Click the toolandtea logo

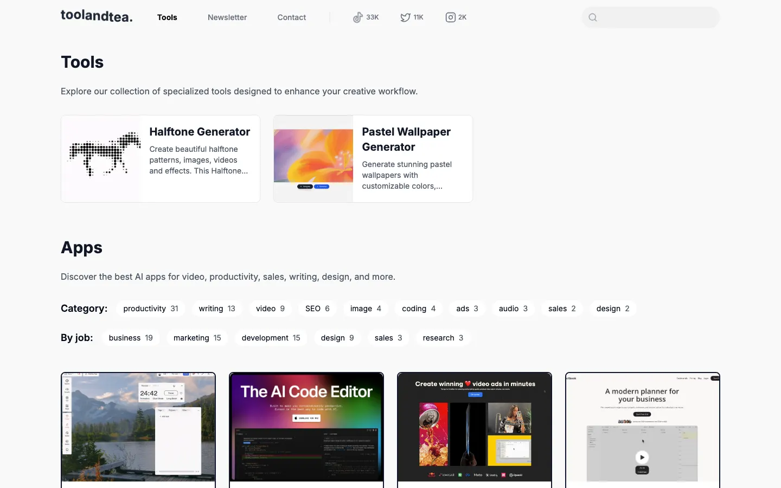97,16
